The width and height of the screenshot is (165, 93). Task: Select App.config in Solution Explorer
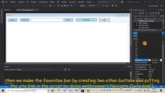[145, 28]
